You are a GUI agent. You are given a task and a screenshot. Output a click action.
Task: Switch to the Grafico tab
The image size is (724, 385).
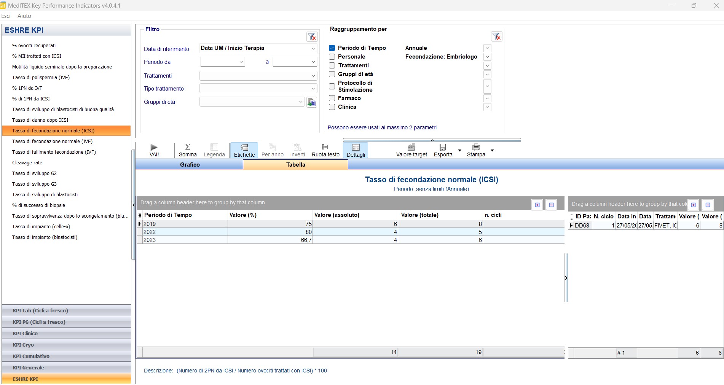(x=190, y=165)
